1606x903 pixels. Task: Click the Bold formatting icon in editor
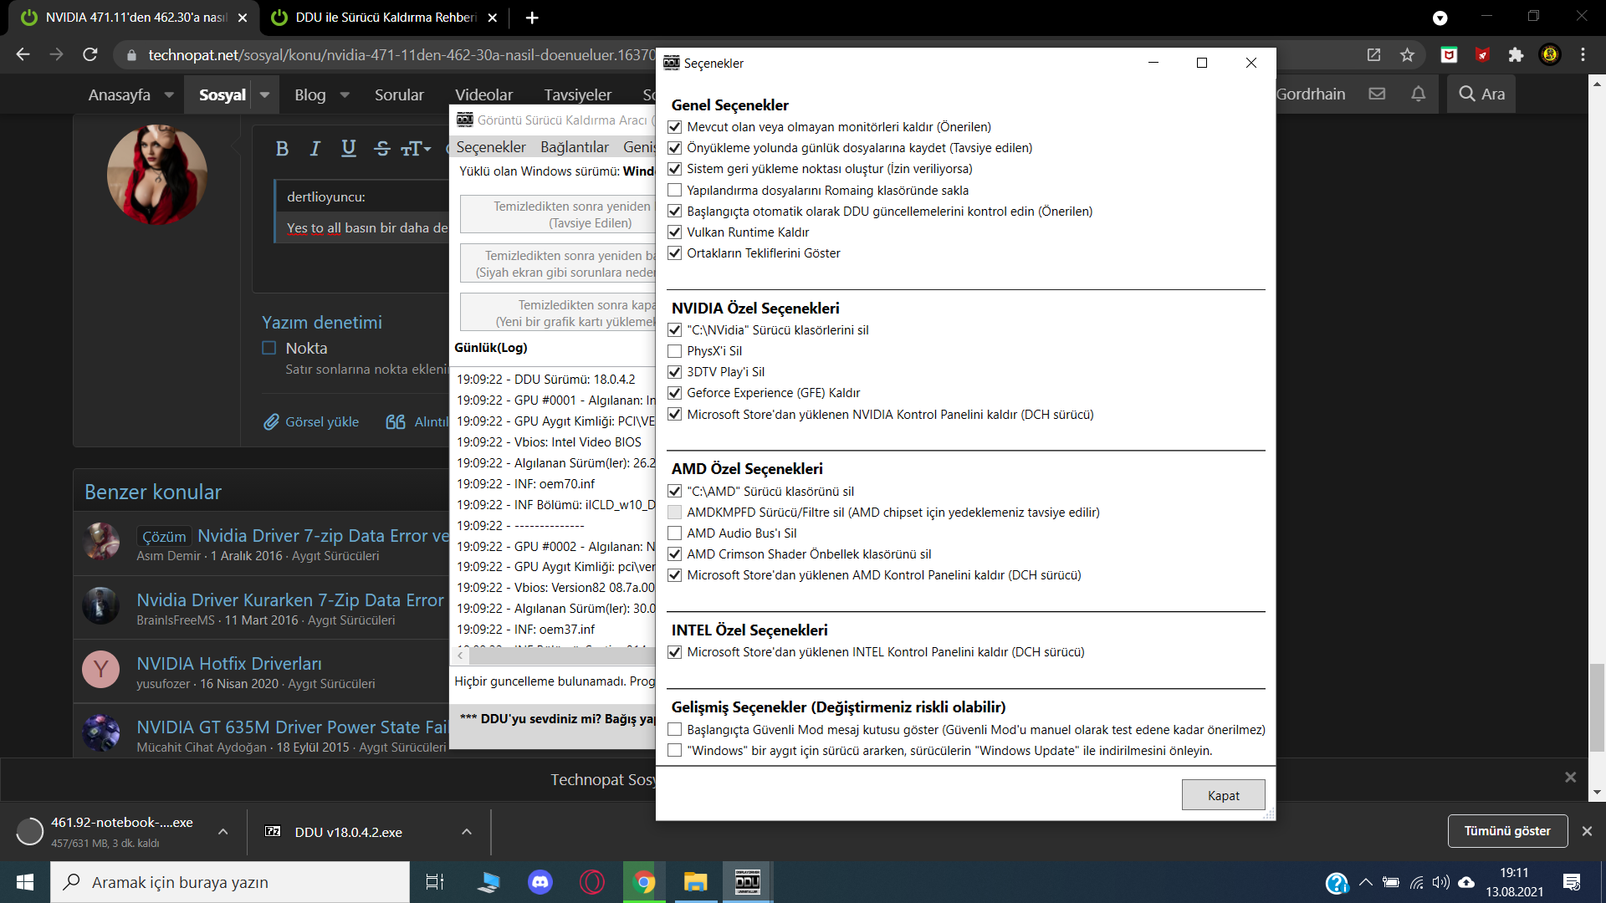pyautogui.click(x=282, y=149)
